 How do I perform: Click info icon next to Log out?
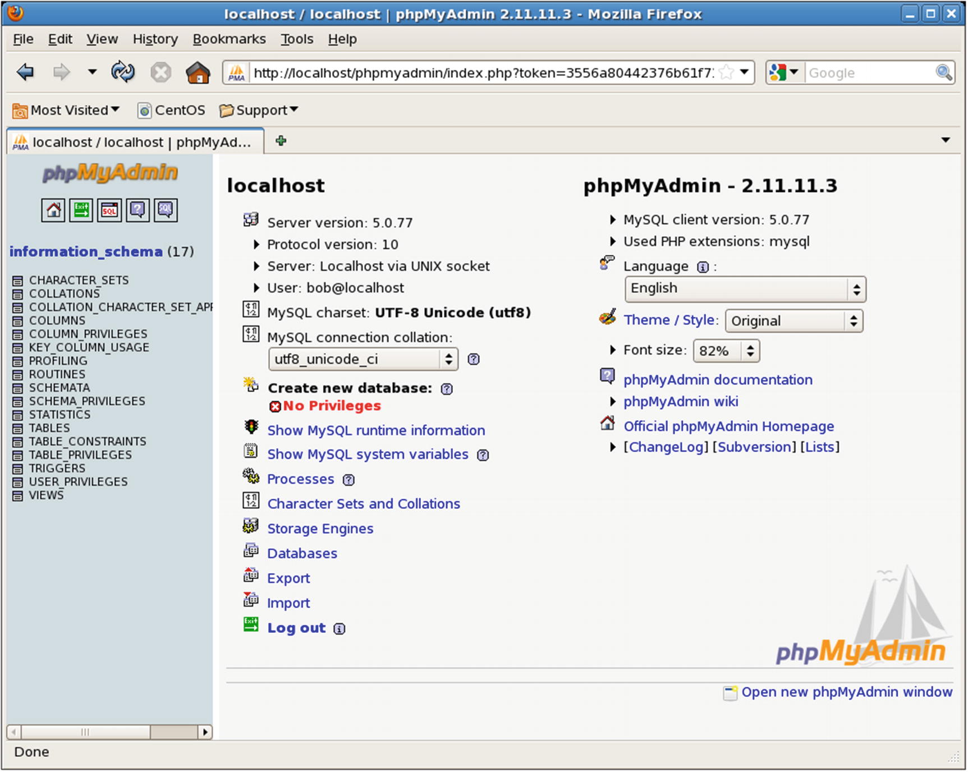[339, 629]
